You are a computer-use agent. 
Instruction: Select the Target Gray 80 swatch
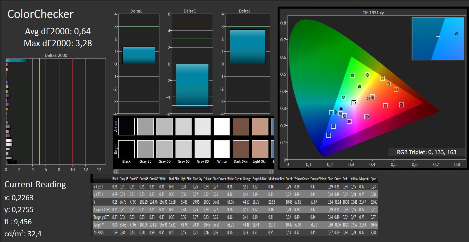(203, 149)
